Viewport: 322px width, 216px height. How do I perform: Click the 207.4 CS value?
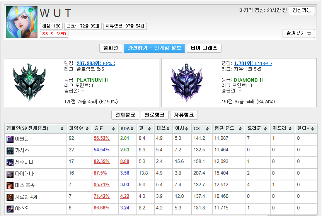coord(199,173)
